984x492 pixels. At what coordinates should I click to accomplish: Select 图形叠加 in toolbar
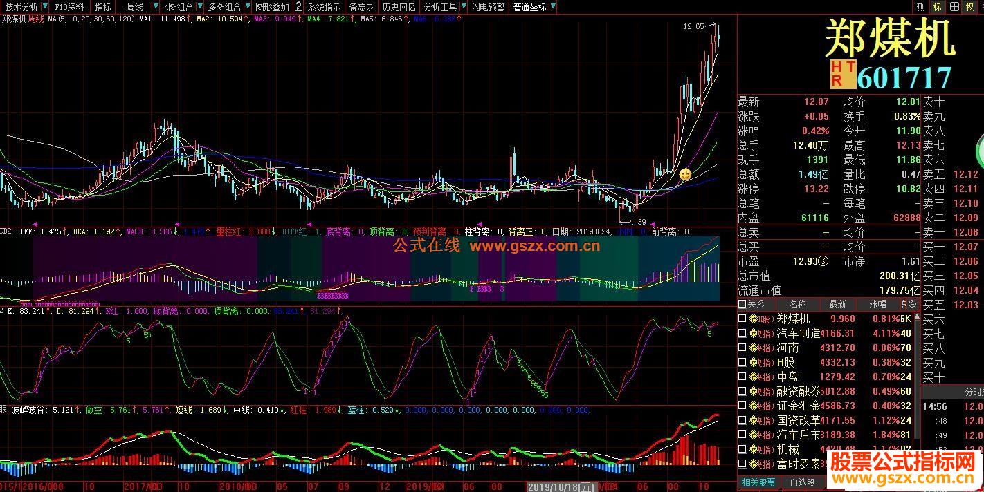point(272,7)
